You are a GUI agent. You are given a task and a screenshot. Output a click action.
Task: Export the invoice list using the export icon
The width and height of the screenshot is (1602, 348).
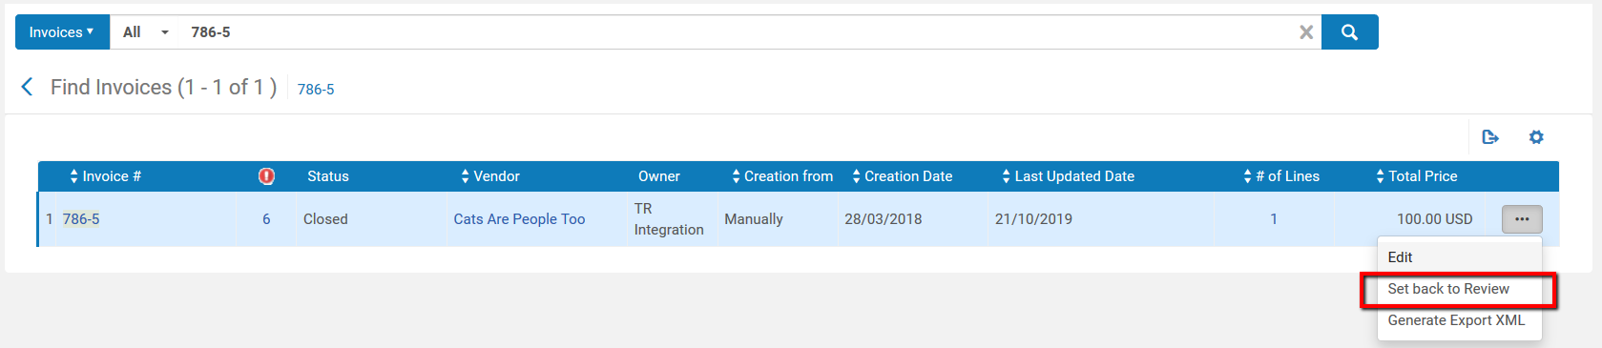point(1490,137)
